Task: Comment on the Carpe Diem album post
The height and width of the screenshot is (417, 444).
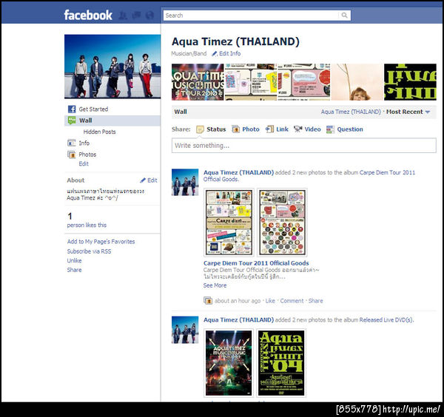Action: pyautogui.click(x=292, y=301)
